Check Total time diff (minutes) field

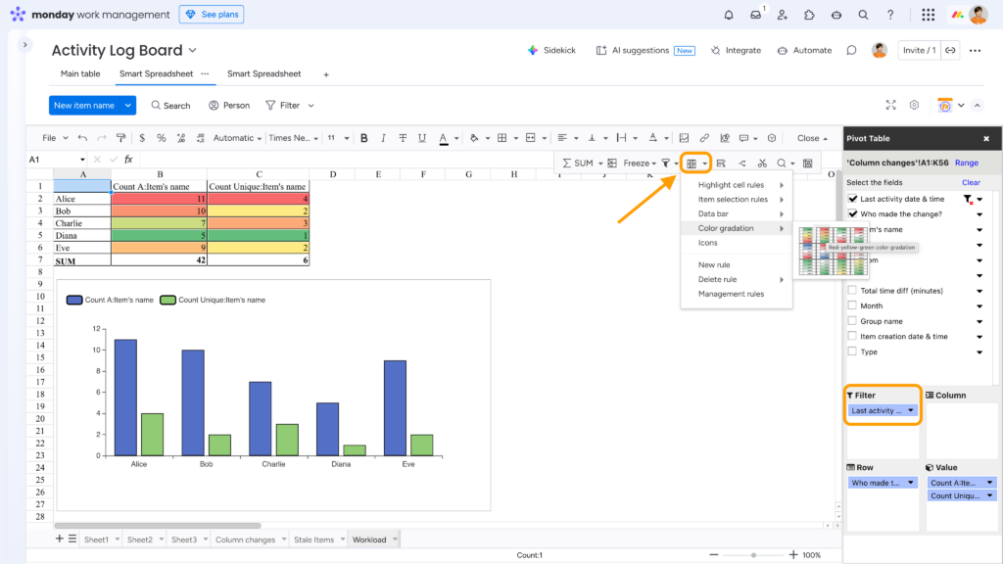click(x=852, y=290)
